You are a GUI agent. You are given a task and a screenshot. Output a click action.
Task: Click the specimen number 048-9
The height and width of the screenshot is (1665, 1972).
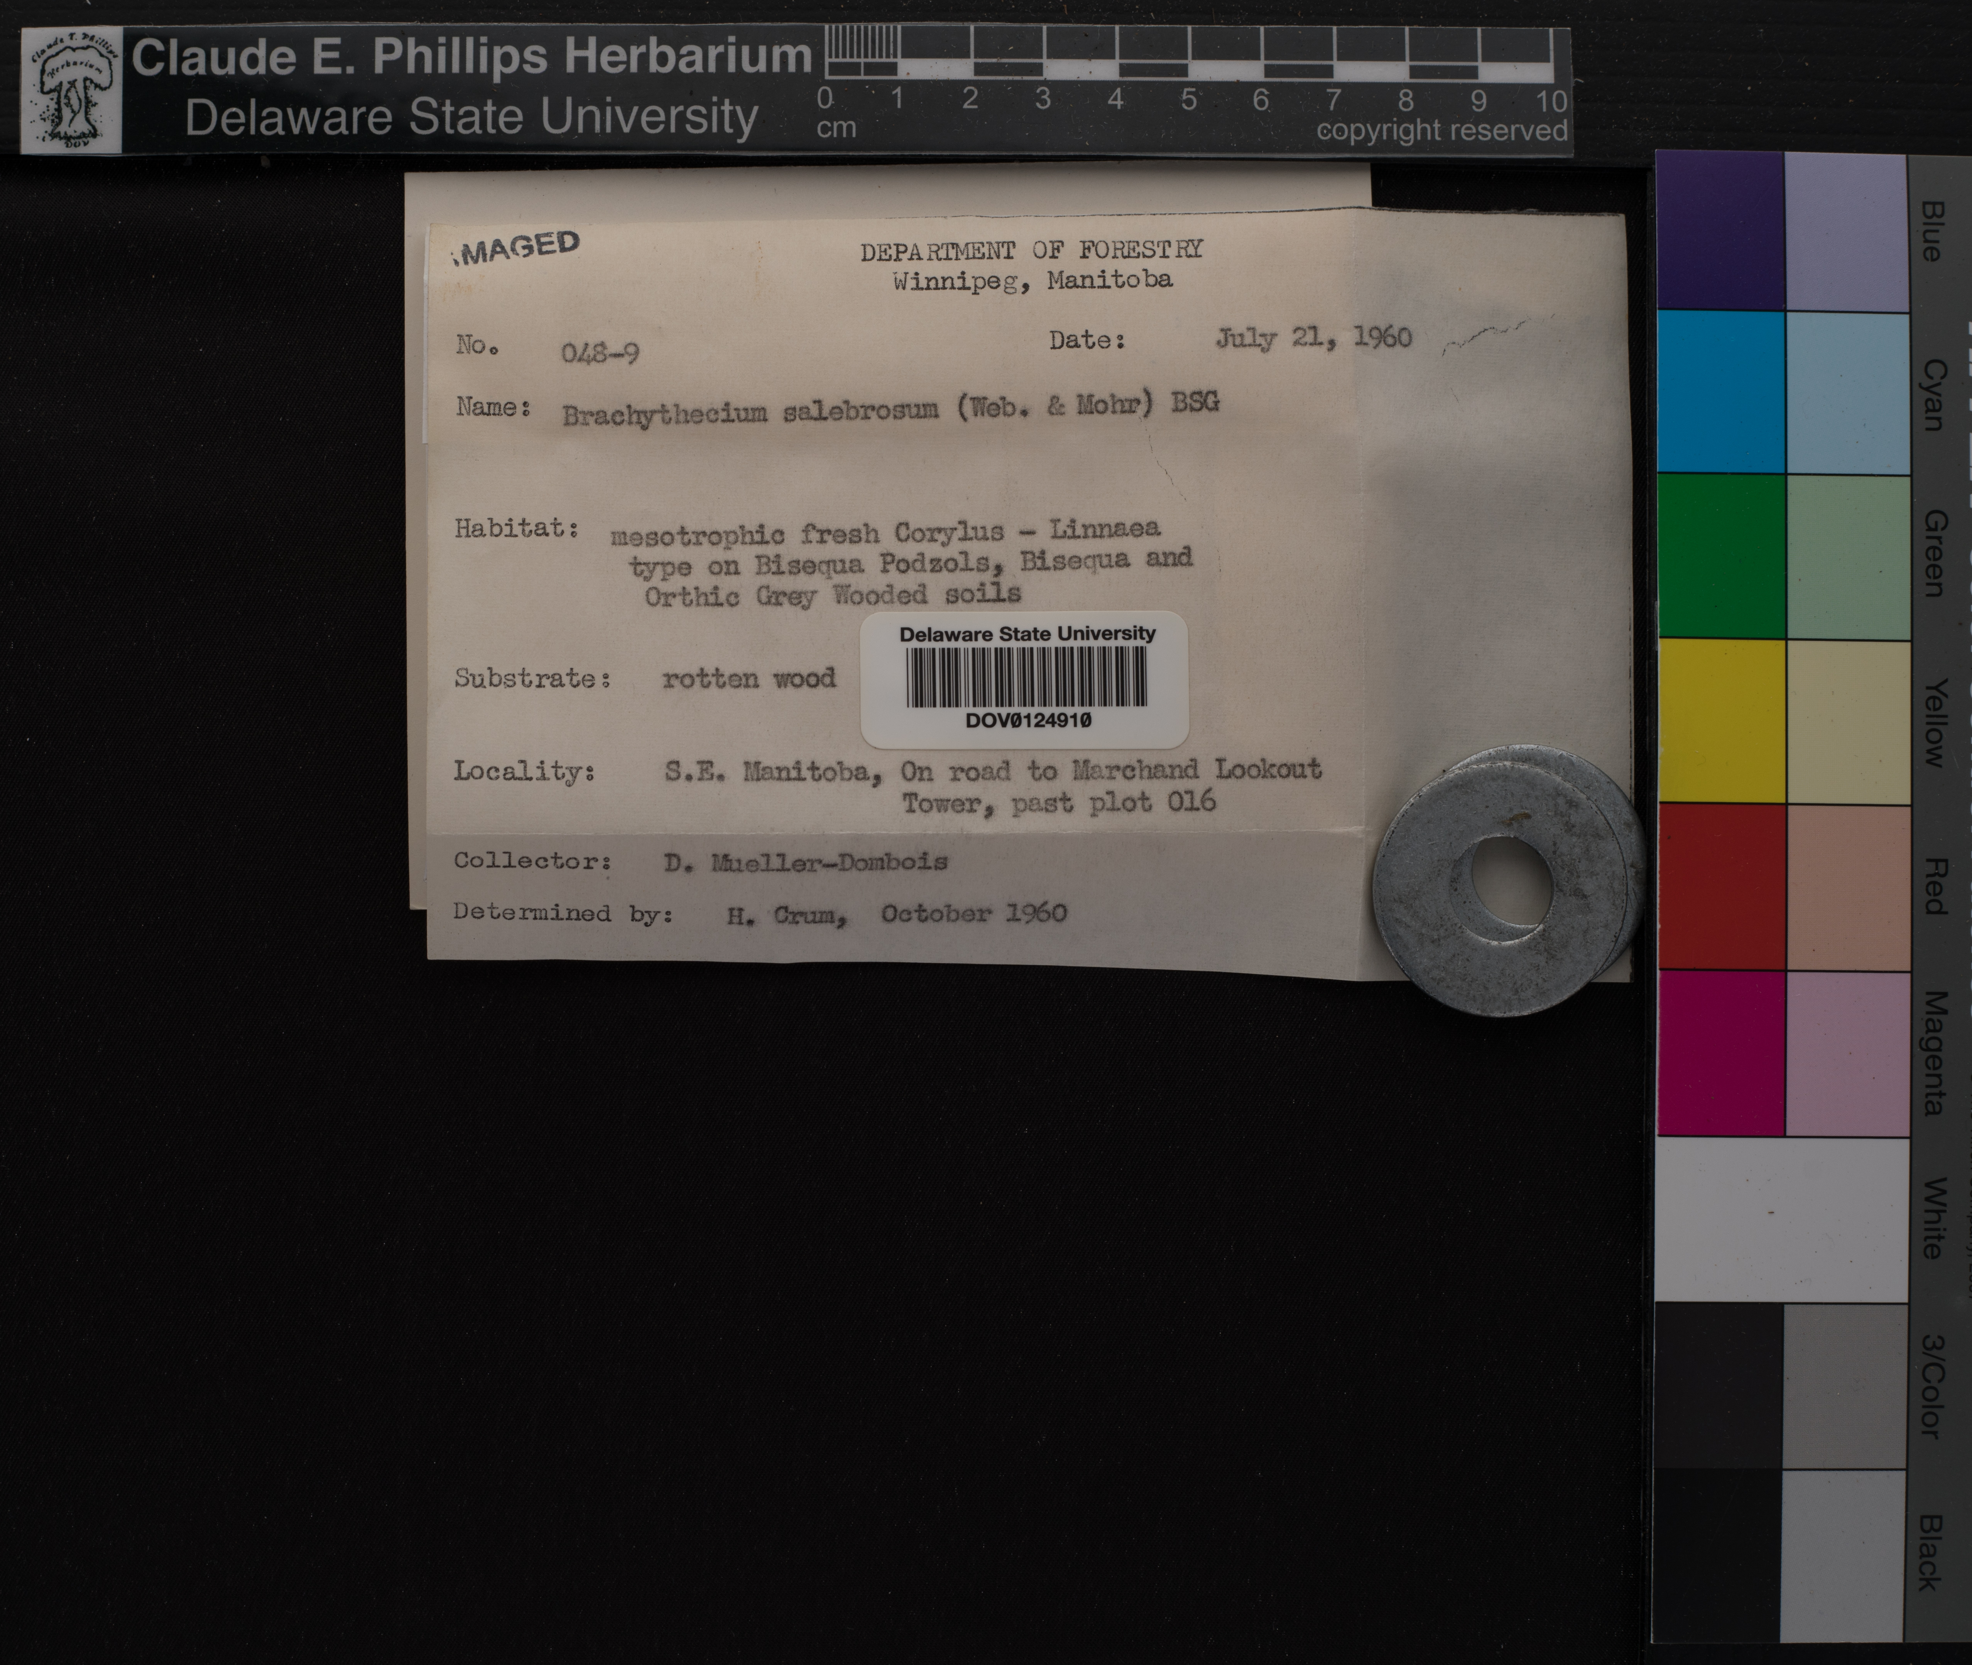(600, 353)
